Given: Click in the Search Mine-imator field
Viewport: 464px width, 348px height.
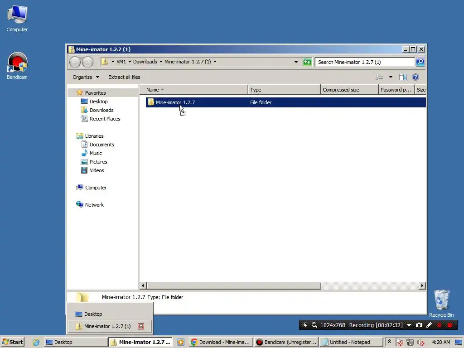Looking at the screenshot, I should [365, 62].
